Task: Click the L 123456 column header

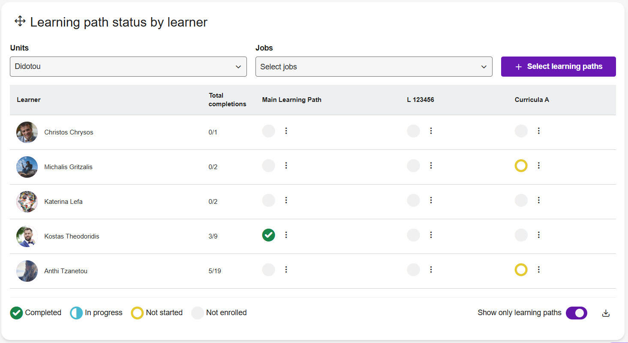Action: (x=421, y=100)
